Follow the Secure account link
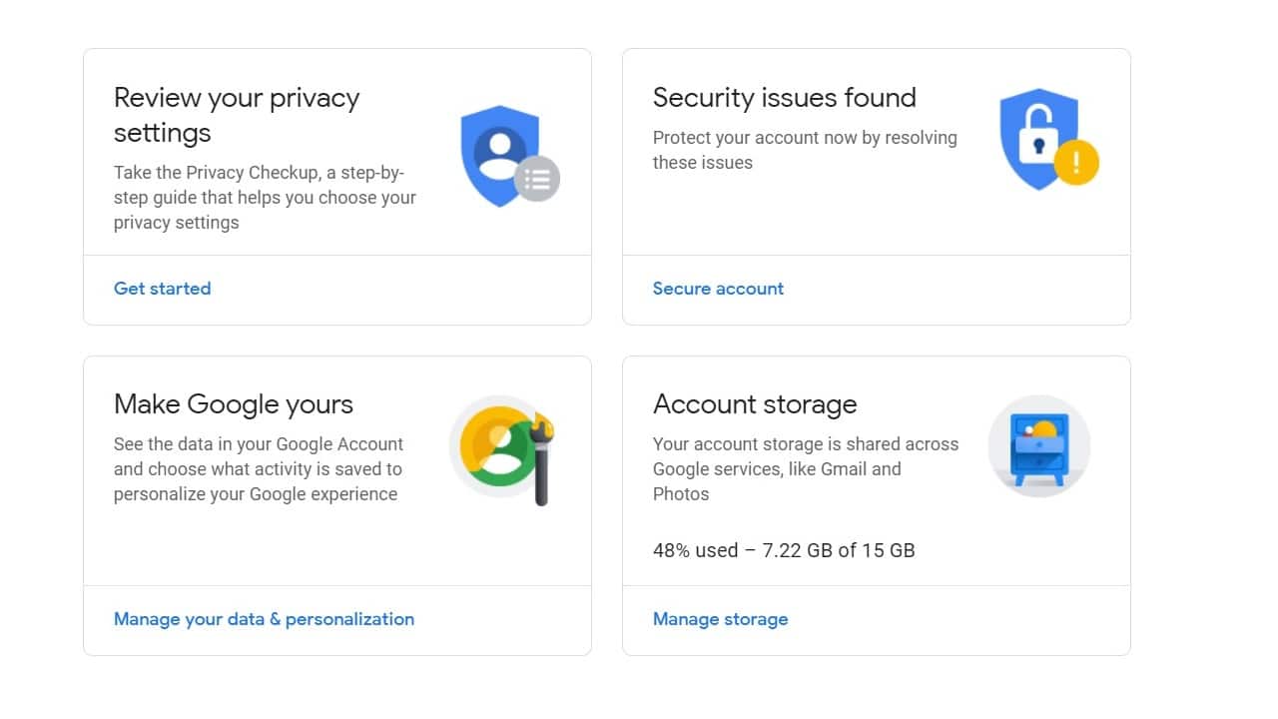 coord(718,289)
